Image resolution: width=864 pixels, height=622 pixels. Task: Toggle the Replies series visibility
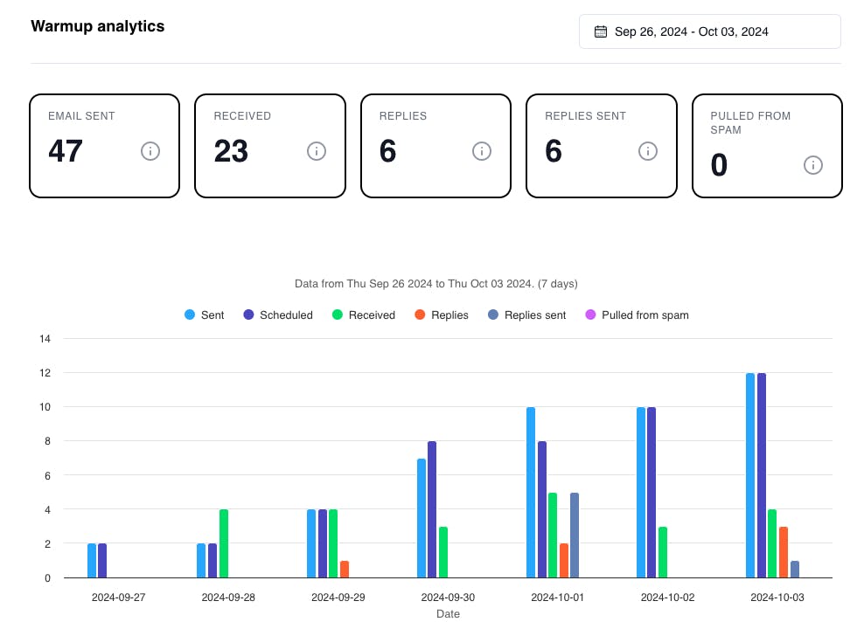coord(419,314)
